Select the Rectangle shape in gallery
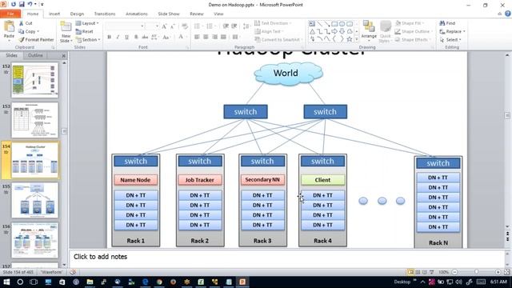 (334, 24)
